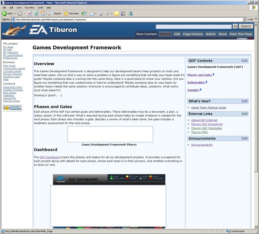Screen dimensions: 259x234
Task: Expand the Phases and Gates arrow
Action: click(x=214, y=75)
